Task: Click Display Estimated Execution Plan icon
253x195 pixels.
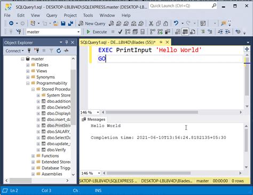Action: coord(128,32)
